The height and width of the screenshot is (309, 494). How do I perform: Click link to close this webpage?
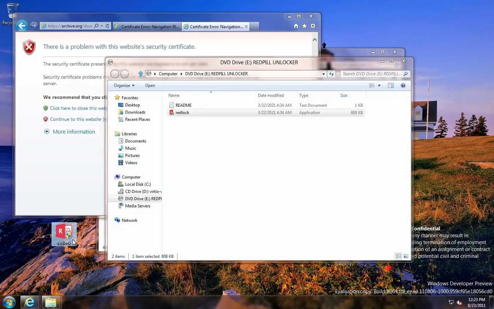[x=77, y=108]
